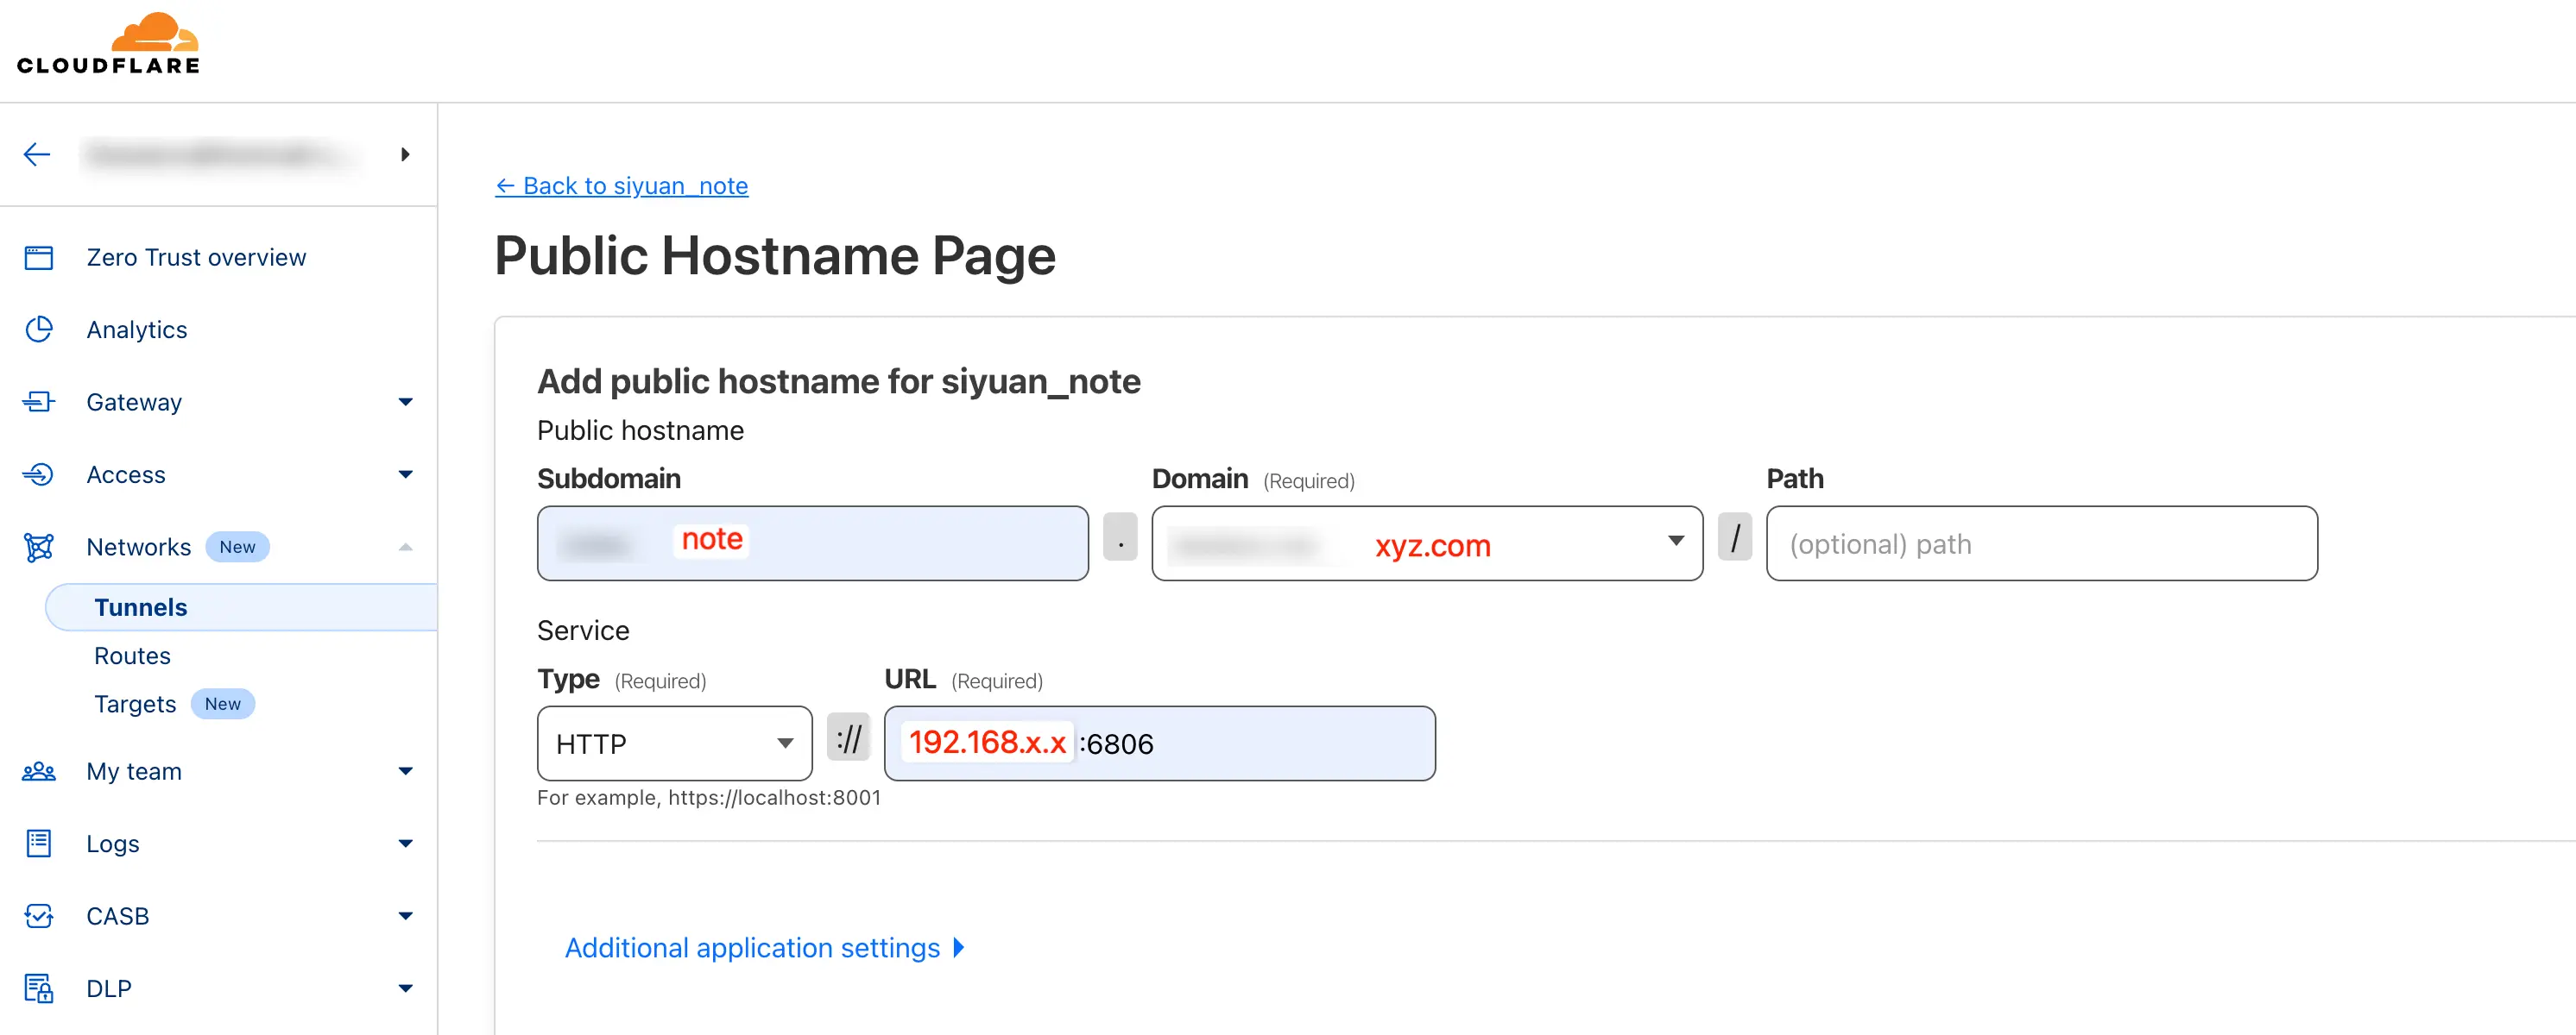
Task: Click the Analytics pie chart icon
Action: pos(39,329)
